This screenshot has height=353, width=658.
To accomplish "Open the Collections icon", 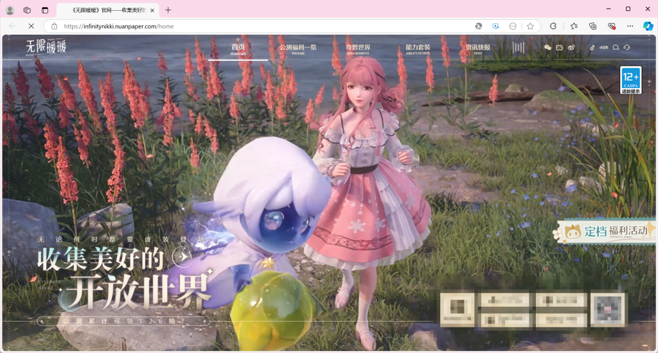I will [593, 26].
